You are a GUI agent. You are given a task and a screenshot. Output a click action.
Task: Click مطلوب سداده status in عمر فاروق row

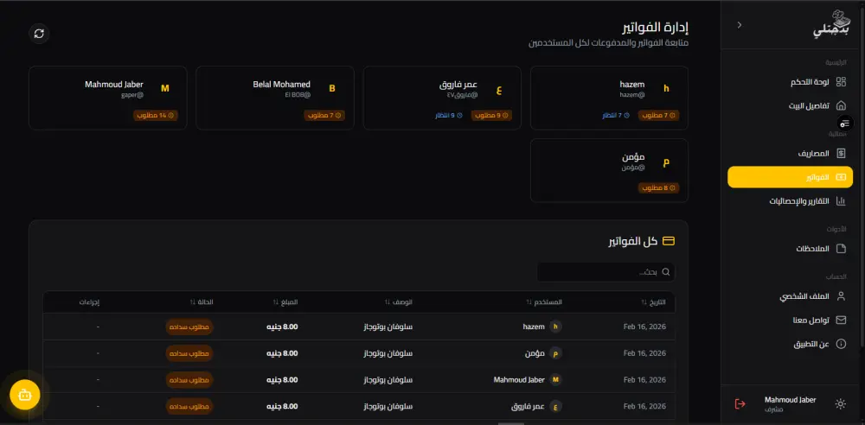[x=189, y=407]
